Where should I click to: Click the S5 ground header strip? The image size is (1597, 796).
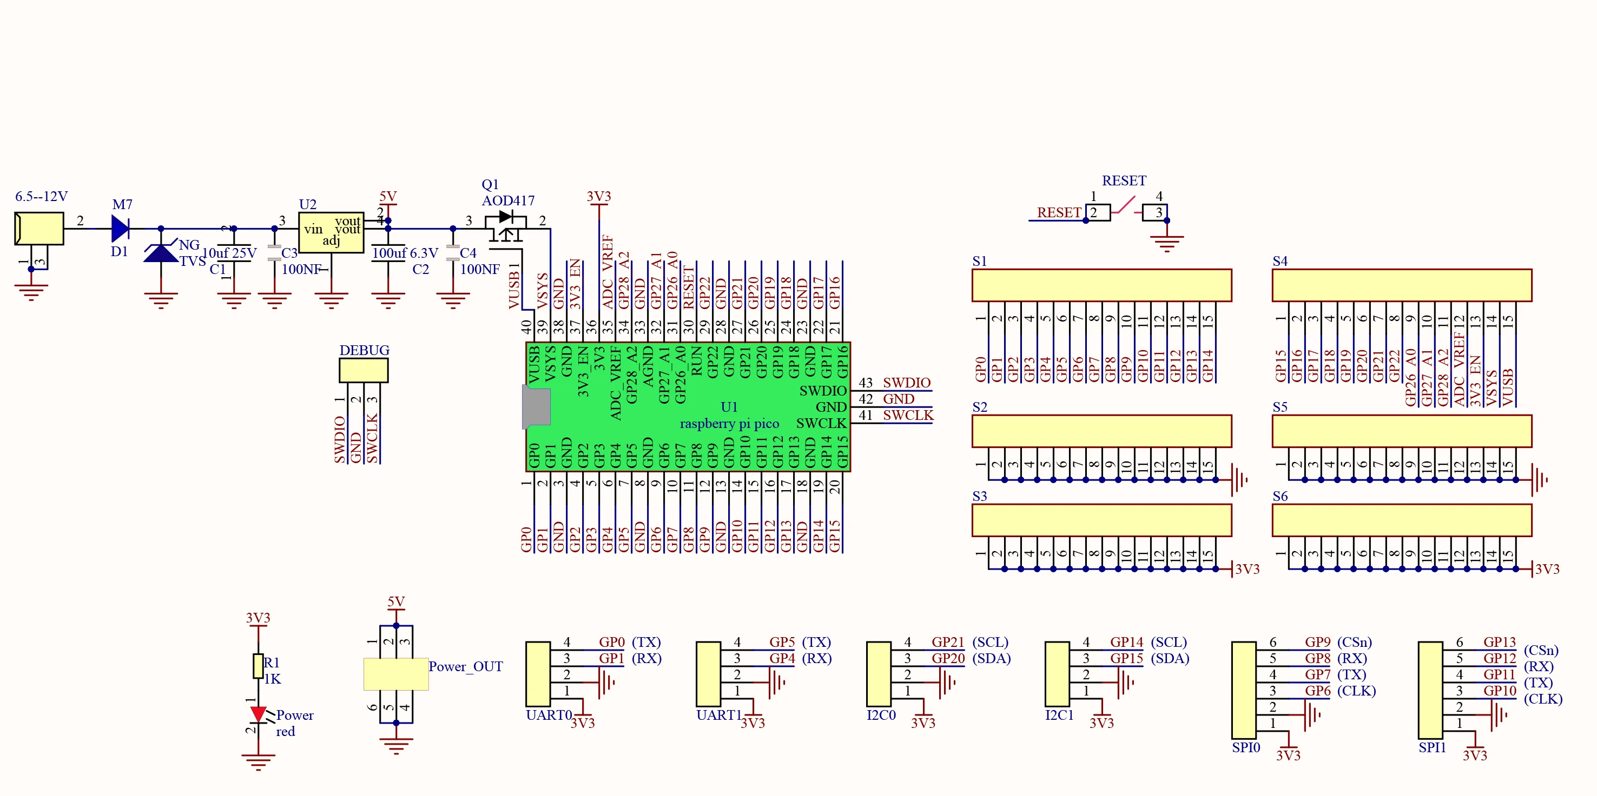pyautogui.click(x=1402, y=431)
